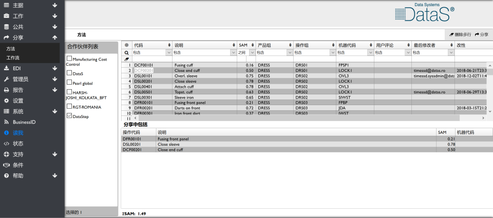Click the 帮助 question mark icon
Screen dimensions: 493x218
tap(6, 175)
